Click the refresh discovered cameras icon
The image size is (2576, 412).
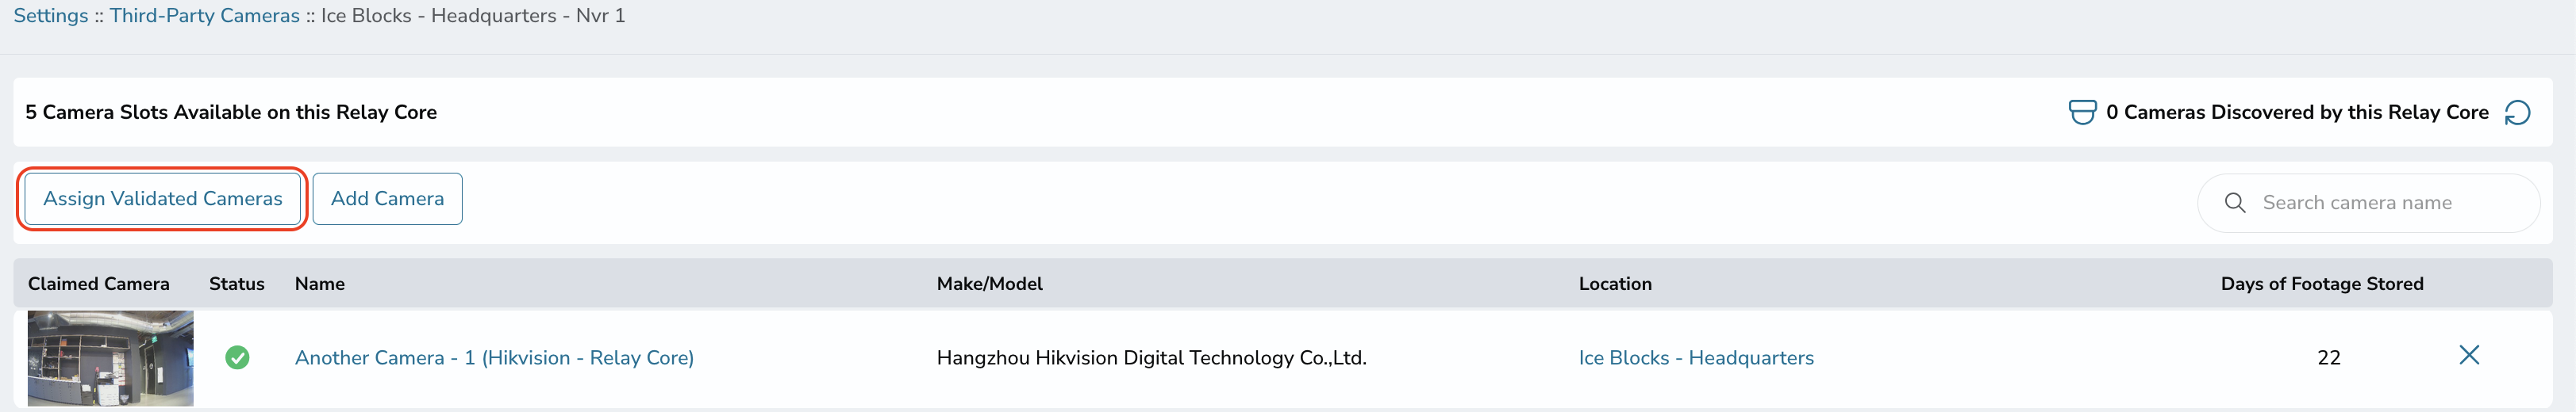[x=2517, y=113]
